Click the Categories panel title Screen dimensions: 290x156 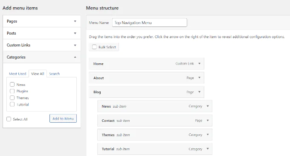pyautogui.click(x=16, y=57)
